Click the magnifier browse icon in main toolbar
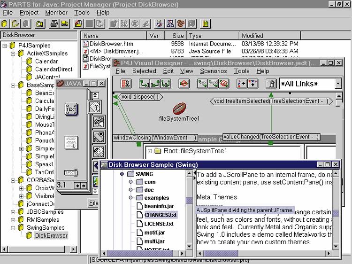 [x=40, y=23]
